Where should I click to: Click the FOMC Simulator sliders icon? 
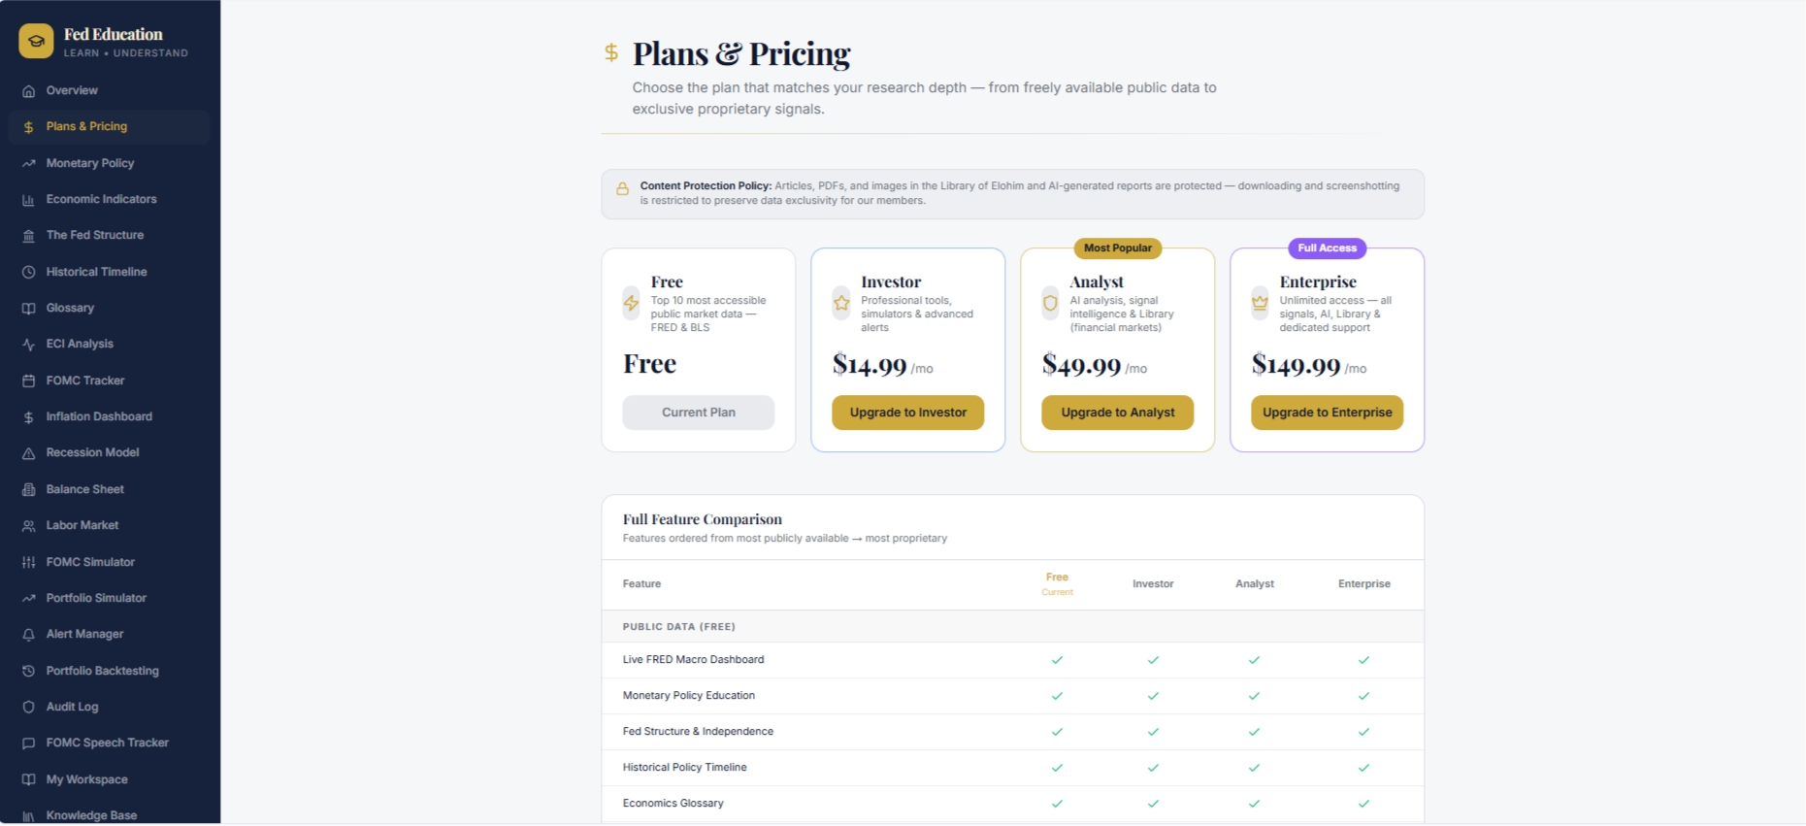[28, 563]
